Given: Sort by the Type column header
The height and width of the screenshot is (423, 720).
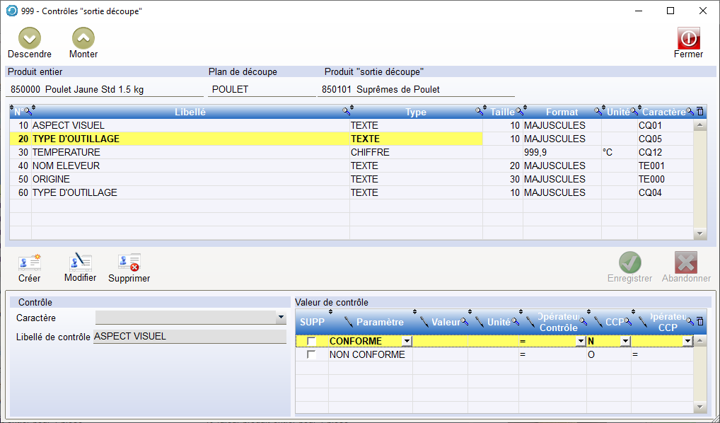Looking at the screenshot, I should pos(415,112).
